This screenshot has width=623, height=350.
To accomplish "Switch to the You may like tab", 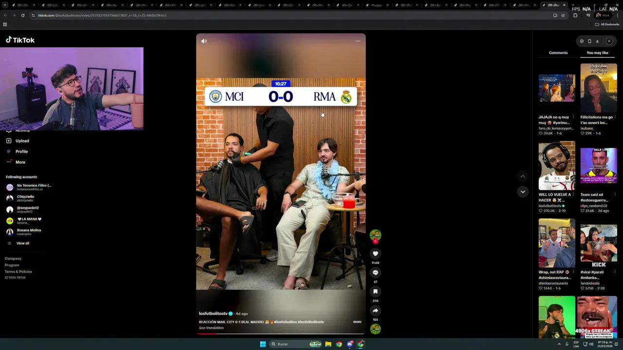I will [597, 52].
